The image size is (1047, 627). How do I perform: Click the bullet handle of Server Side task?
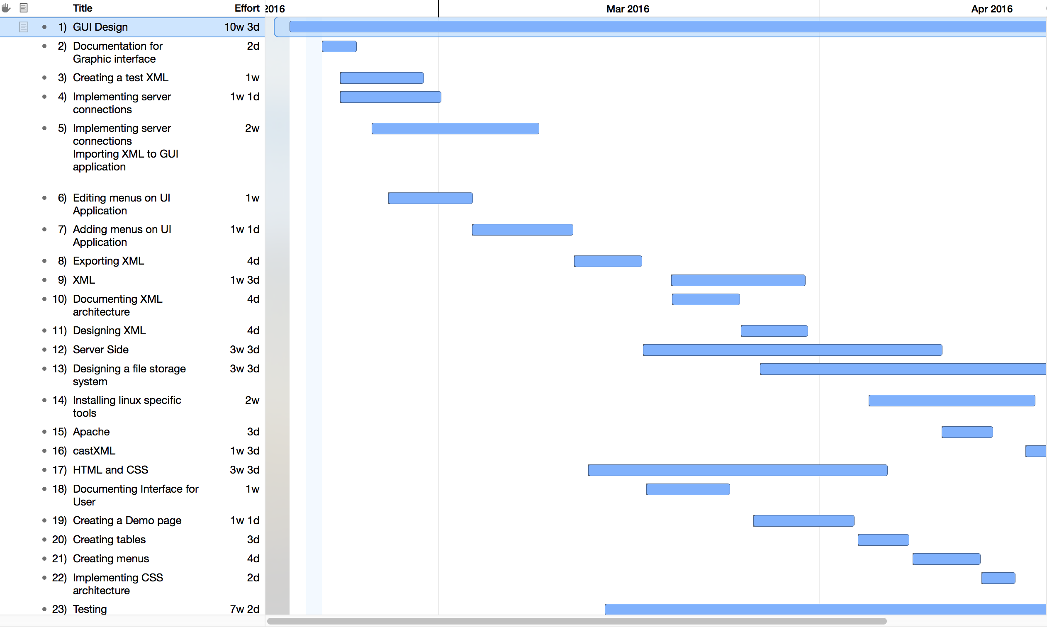[44, 350]
